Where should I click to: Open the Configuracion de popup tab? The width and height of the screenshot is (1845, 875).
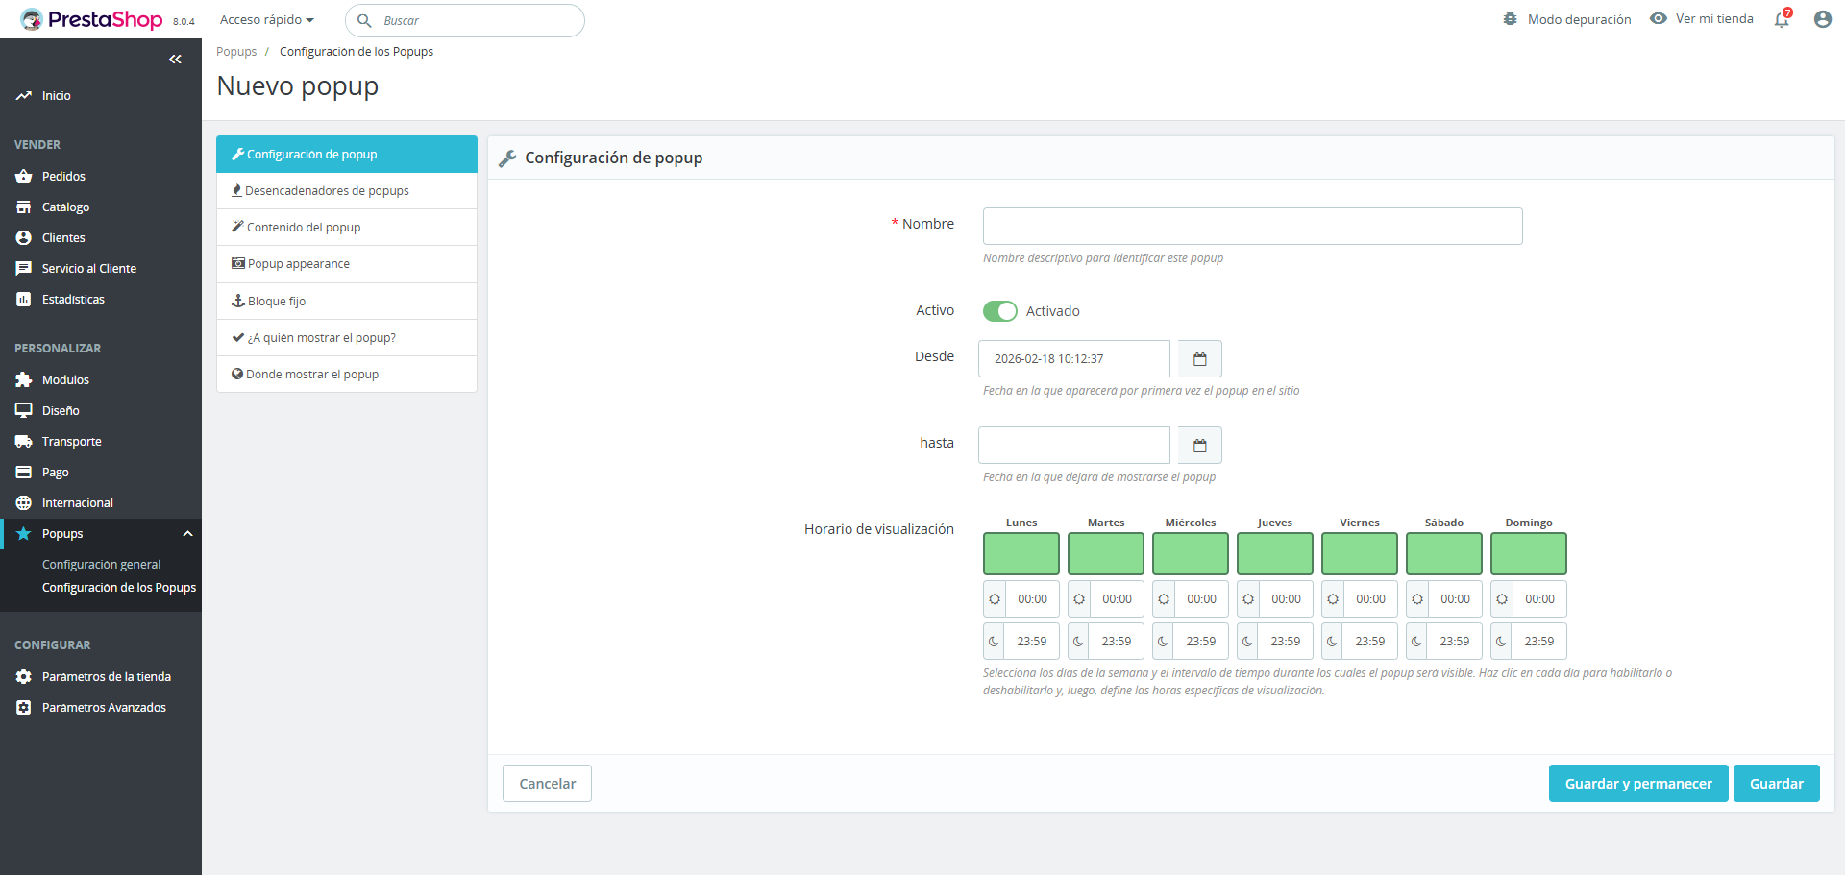347,155
